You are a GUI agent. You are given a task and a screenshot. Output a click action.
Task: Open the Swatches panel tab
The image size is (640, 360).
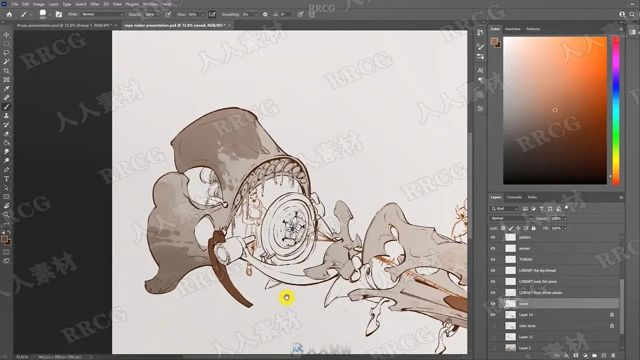click(513, 29)
